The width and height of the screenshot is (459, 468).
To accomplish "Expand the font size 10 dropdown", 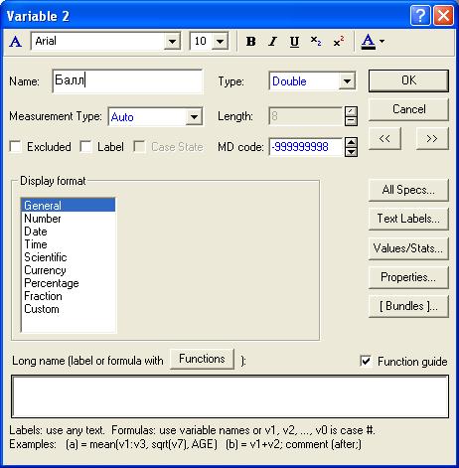I will click(220, 41).
